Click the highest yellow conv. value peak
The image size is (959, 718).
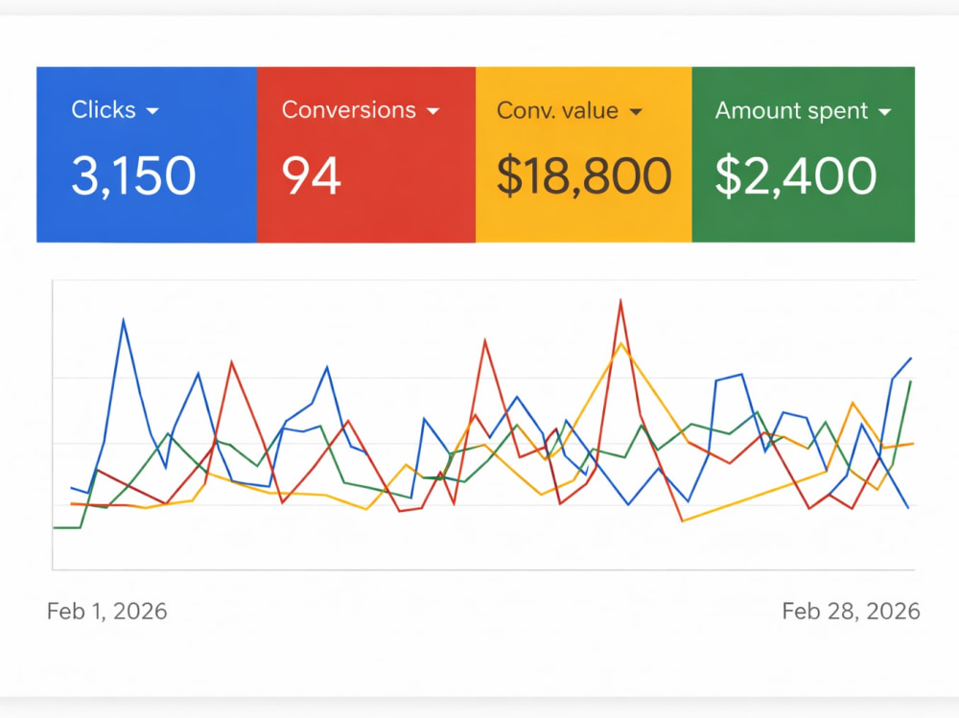click(621, 344)
